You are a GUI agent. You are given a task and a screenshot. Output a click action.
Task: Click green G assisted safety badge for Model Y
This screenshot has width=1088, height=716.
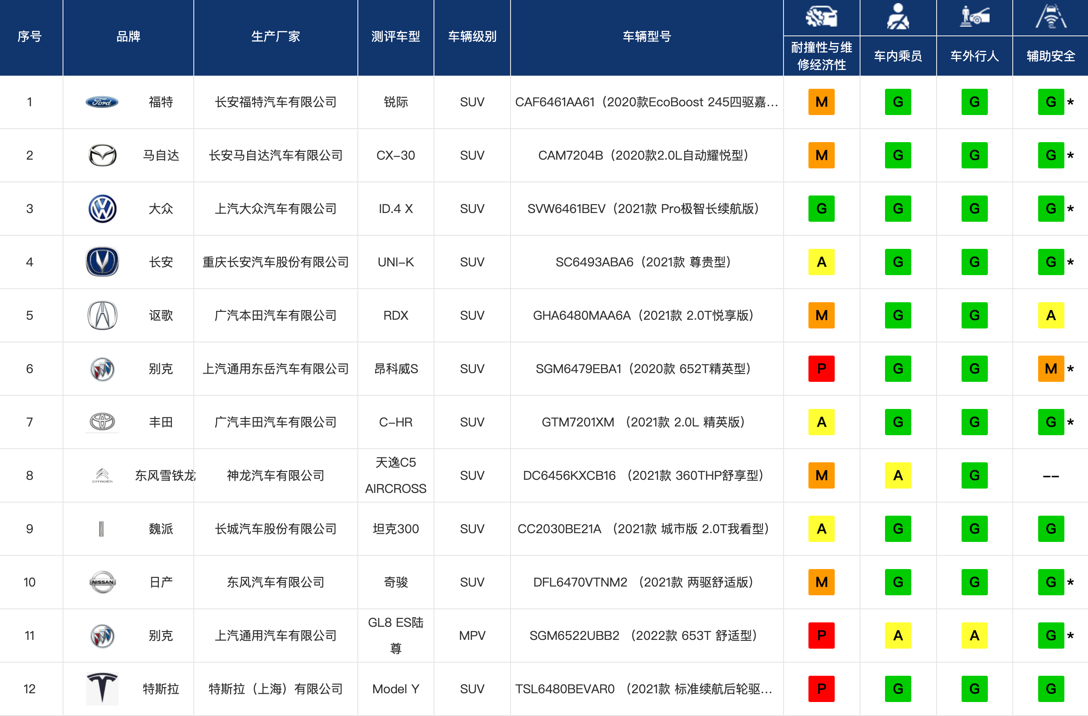click(1050, 688)
